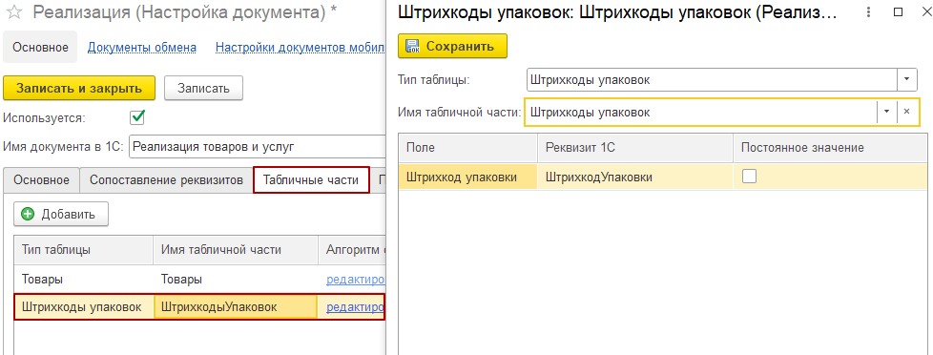Viewport: 933px width, 355px height.
Task: Click the Тип таблицы column header
Action: (84, 250)
